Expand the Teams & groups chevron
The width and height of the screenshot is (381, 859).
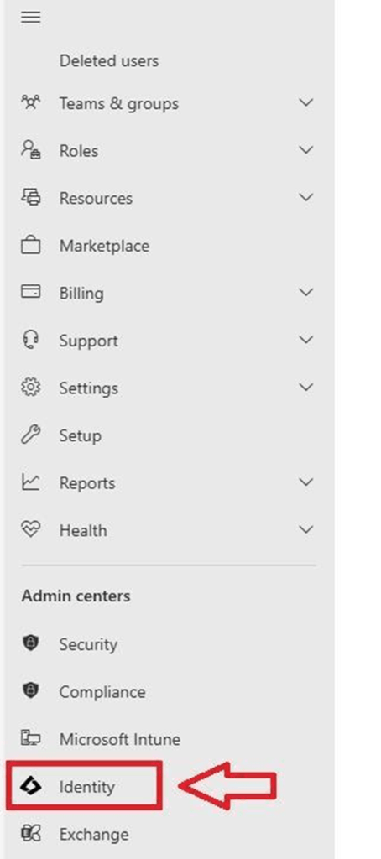point(306,102)
